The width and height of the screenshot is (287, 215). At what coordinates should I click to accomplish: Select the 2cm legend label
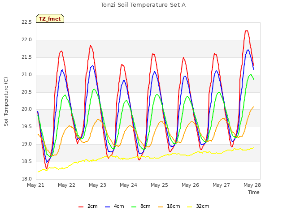pos(92,206)
